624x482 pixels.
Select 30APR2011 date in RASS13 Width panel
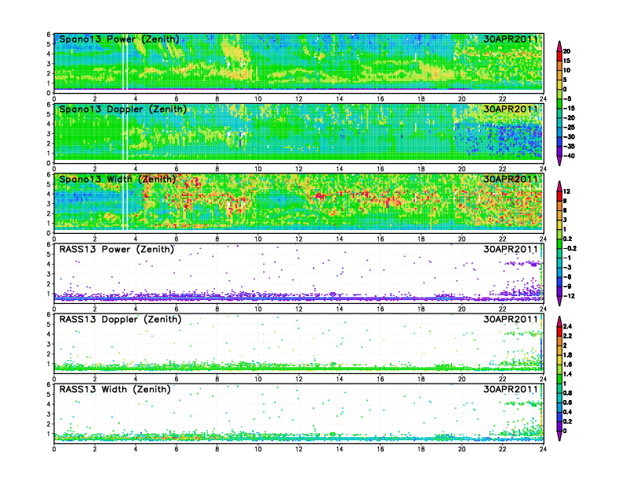pyautogui.click(x=511, y=389)
